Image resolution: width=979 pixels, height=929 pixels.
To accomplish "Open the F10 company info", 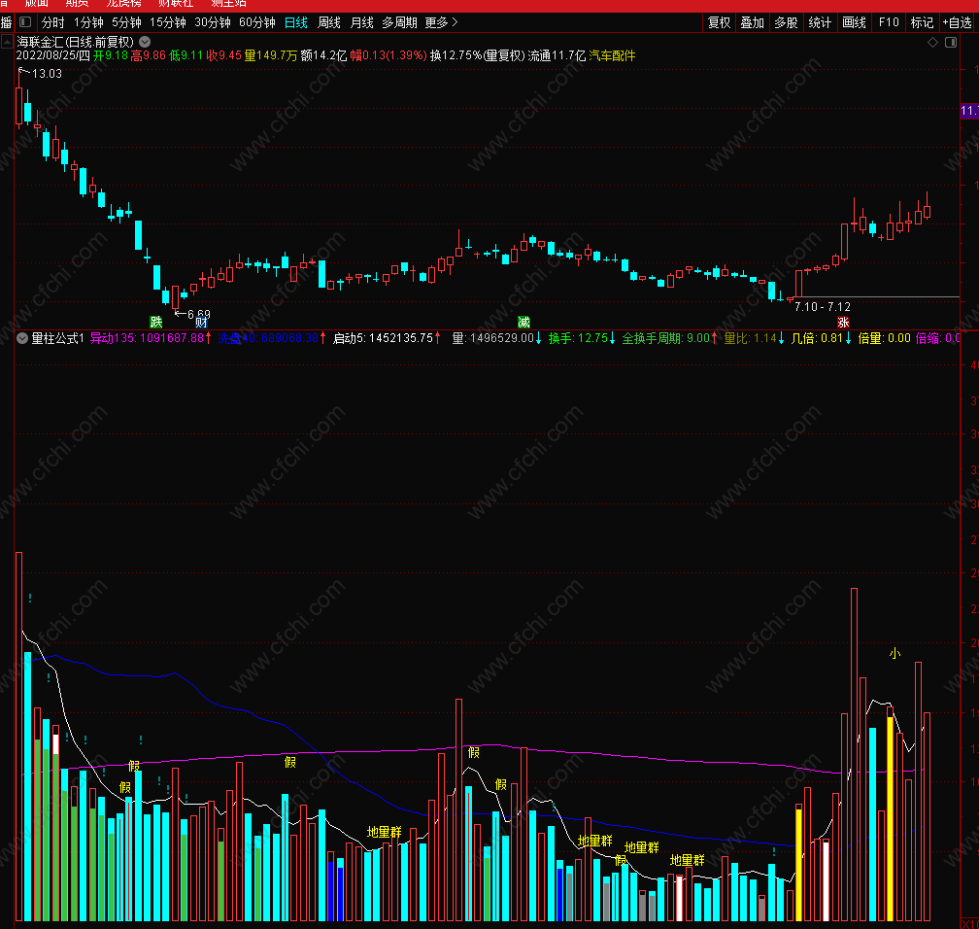I will coord(889,23).
